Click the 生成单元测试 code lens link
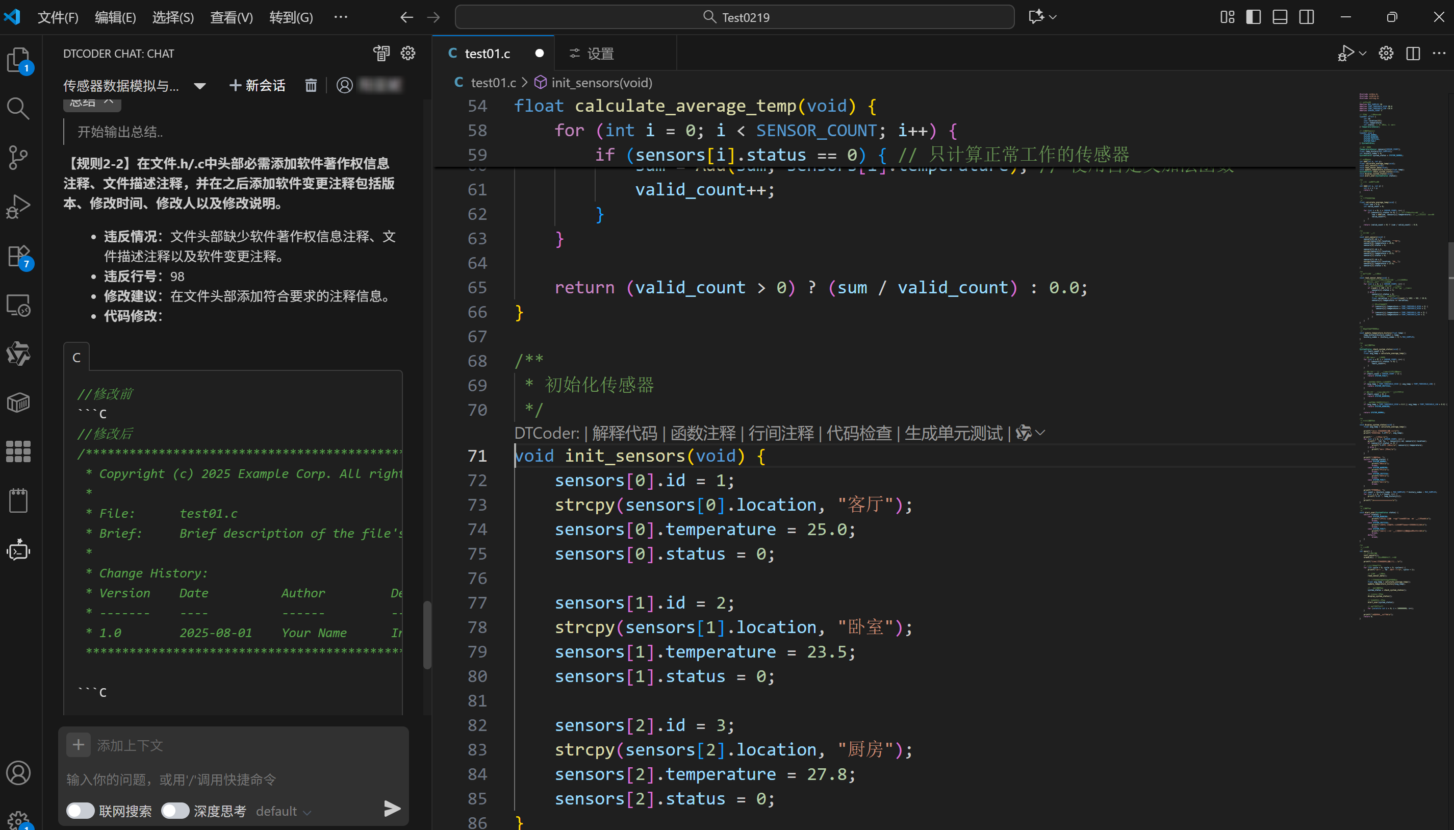The width and height of the screenshot is (1454, 830). tap(954, 433)
